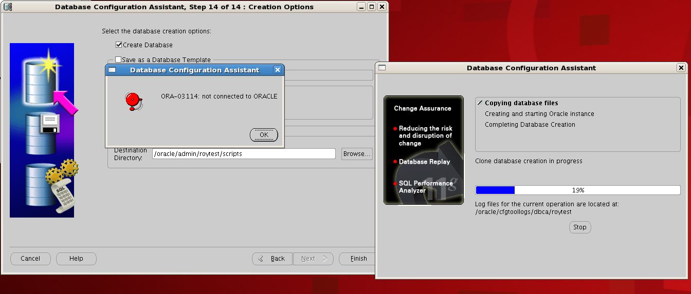Open Help for Creation Options
The image size is (691, 294).
click(x=76, y=259)
